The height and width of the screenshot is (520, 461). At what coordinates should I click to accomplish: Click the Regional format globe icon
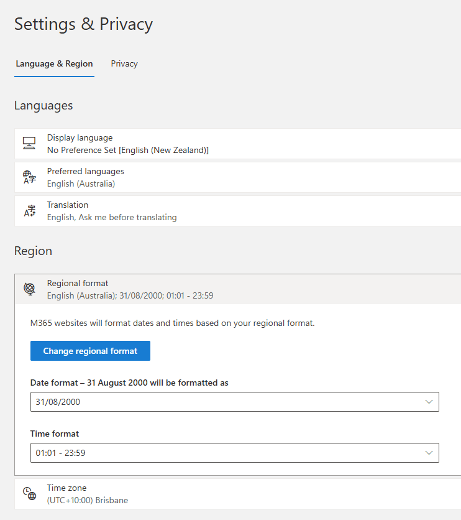pos(29,289)
